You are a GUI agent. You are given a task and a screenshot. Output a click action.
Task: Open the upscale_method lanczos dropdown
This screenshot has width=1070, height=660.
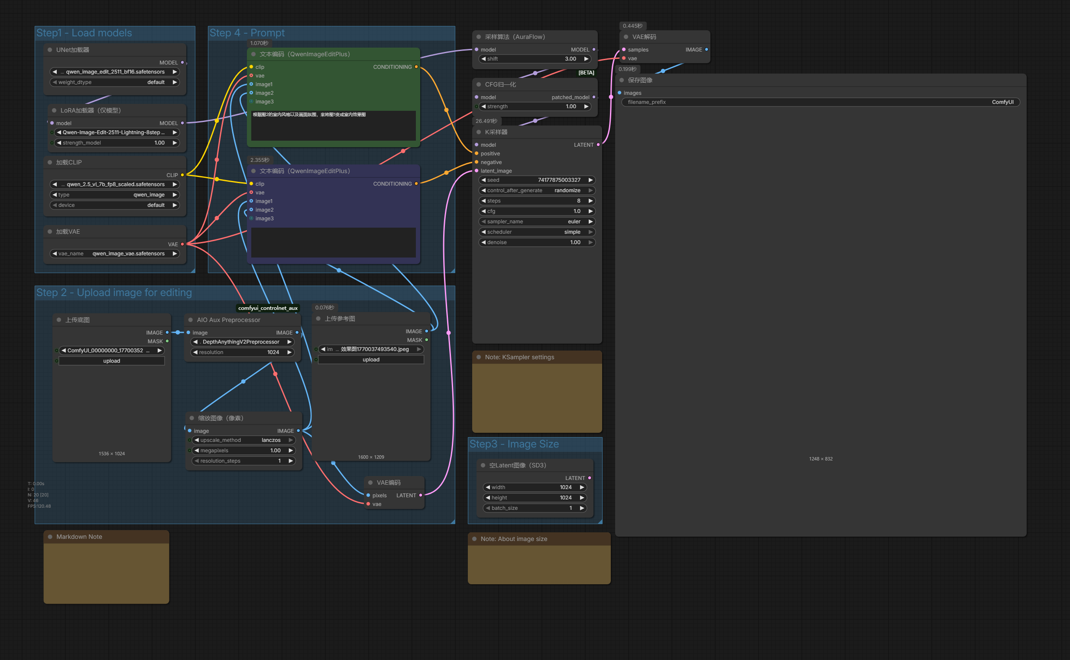tap(244, 440)
